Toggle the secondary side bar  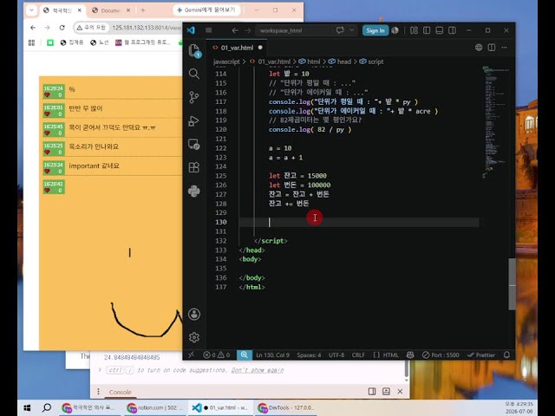(x=452, y=30)
